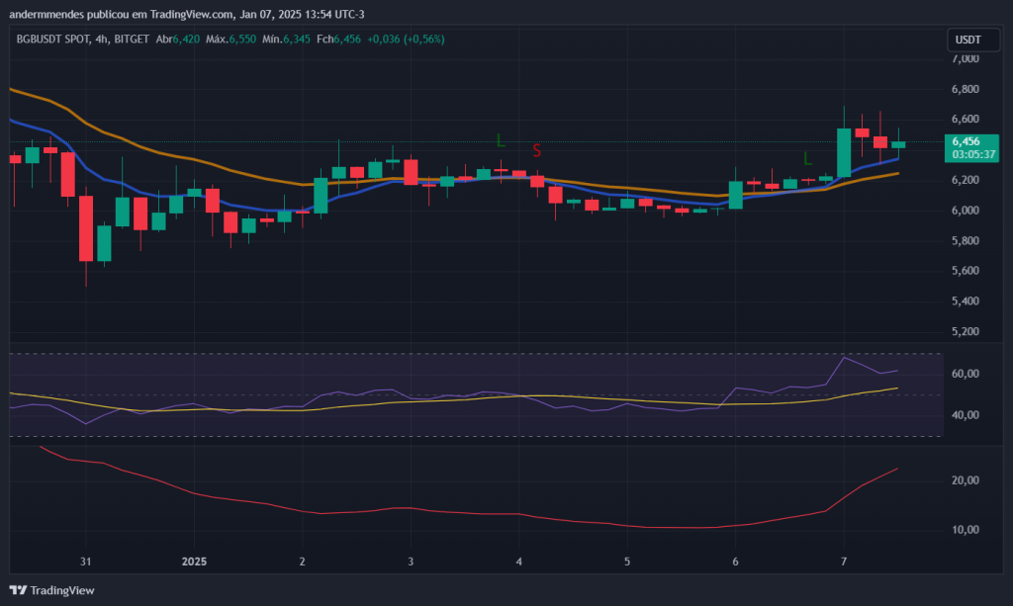This screenshot has width=1013, height=606.
Task: Click the date label 5 on time axis
Action: pyautogui.click(x=627, y=562)
